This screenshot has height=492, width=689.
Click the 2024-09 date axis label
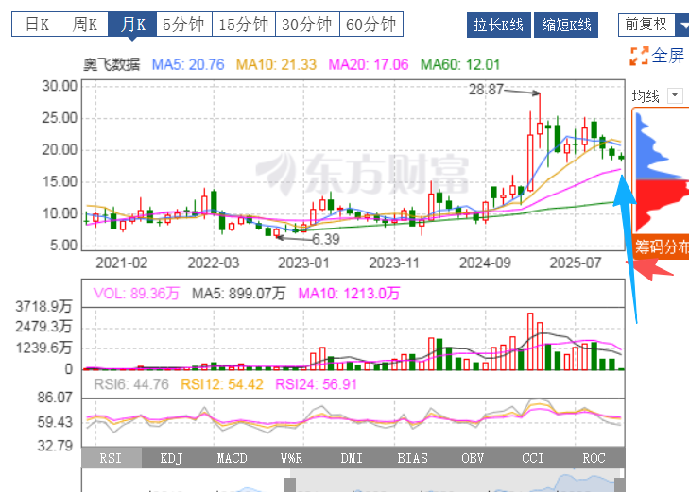click(485, 263)
